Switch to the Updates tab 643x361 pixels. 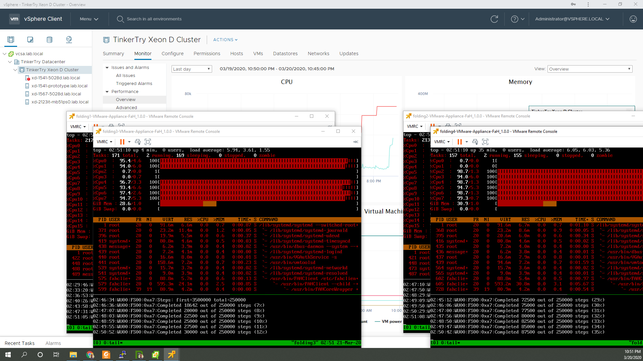349,54
